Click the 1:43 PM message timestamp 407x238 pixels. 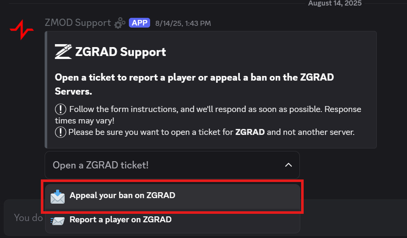click(183, 23)
